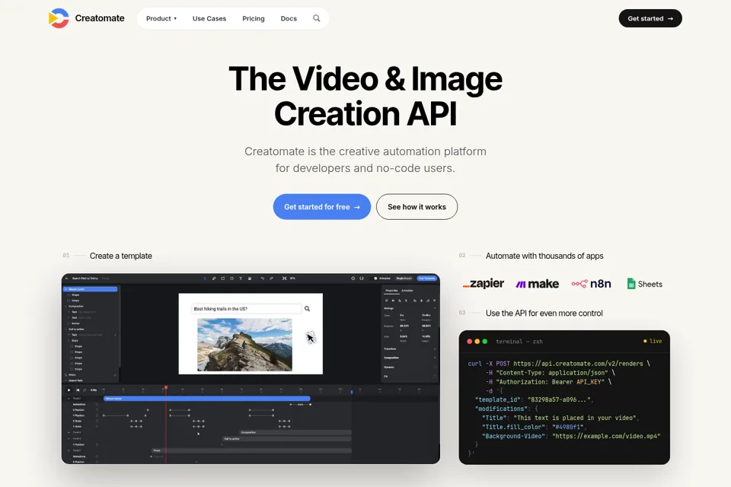This screenshot has width=731, height=487.
Task: Click the Call to action timeline clip
Action: coord(287,438)
